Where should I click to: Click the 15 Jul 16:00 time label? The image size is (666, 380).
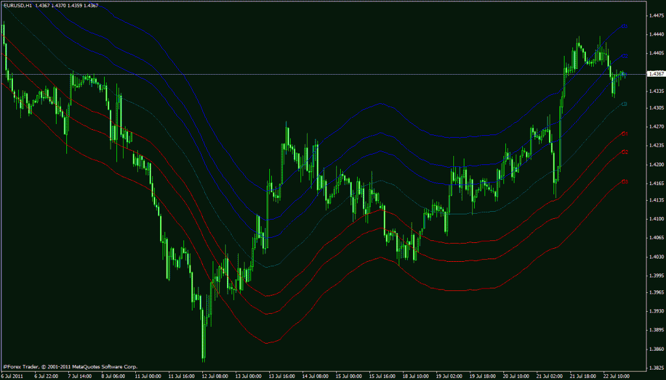pyautogui.click(x=382, y=375)
